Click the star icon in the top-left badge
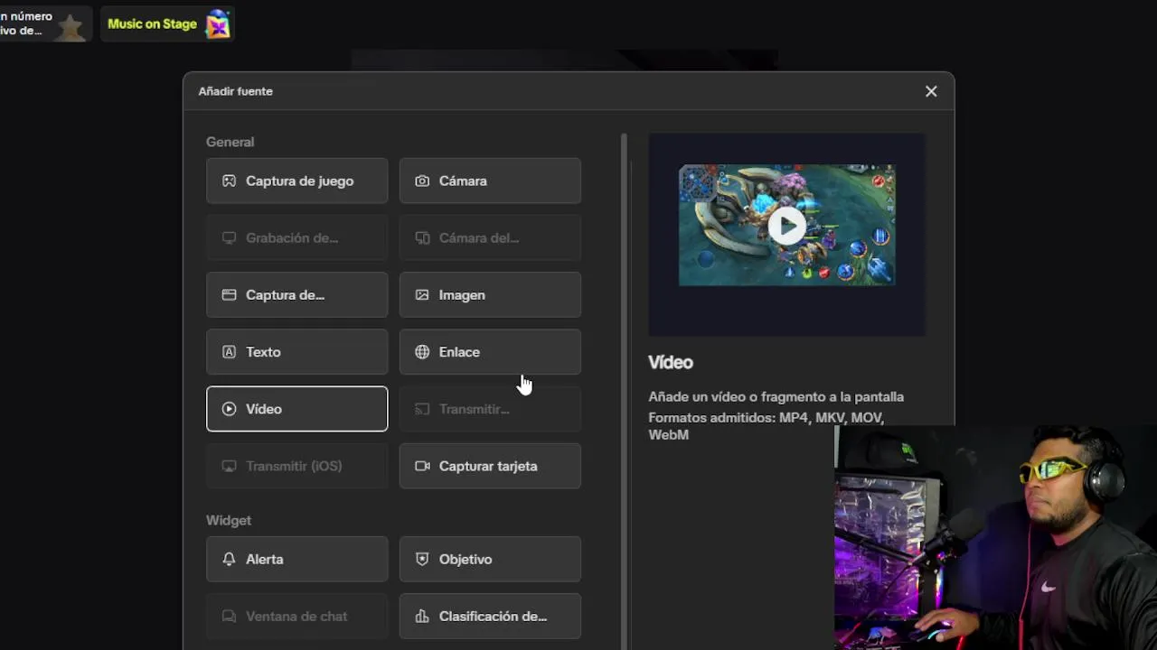 coord(70,27)
